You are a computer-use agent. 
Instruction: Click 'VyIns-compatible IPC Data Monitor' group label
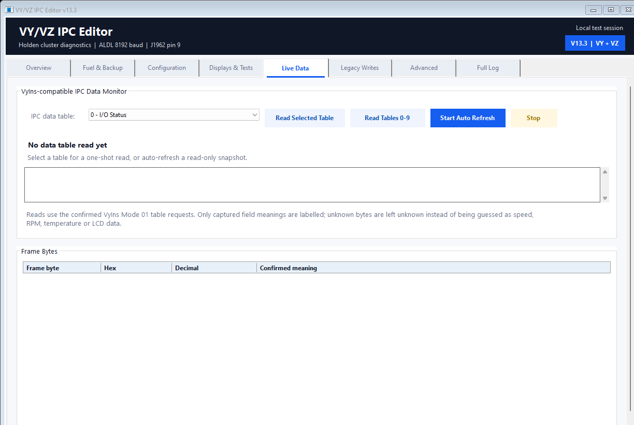[74, 92]
